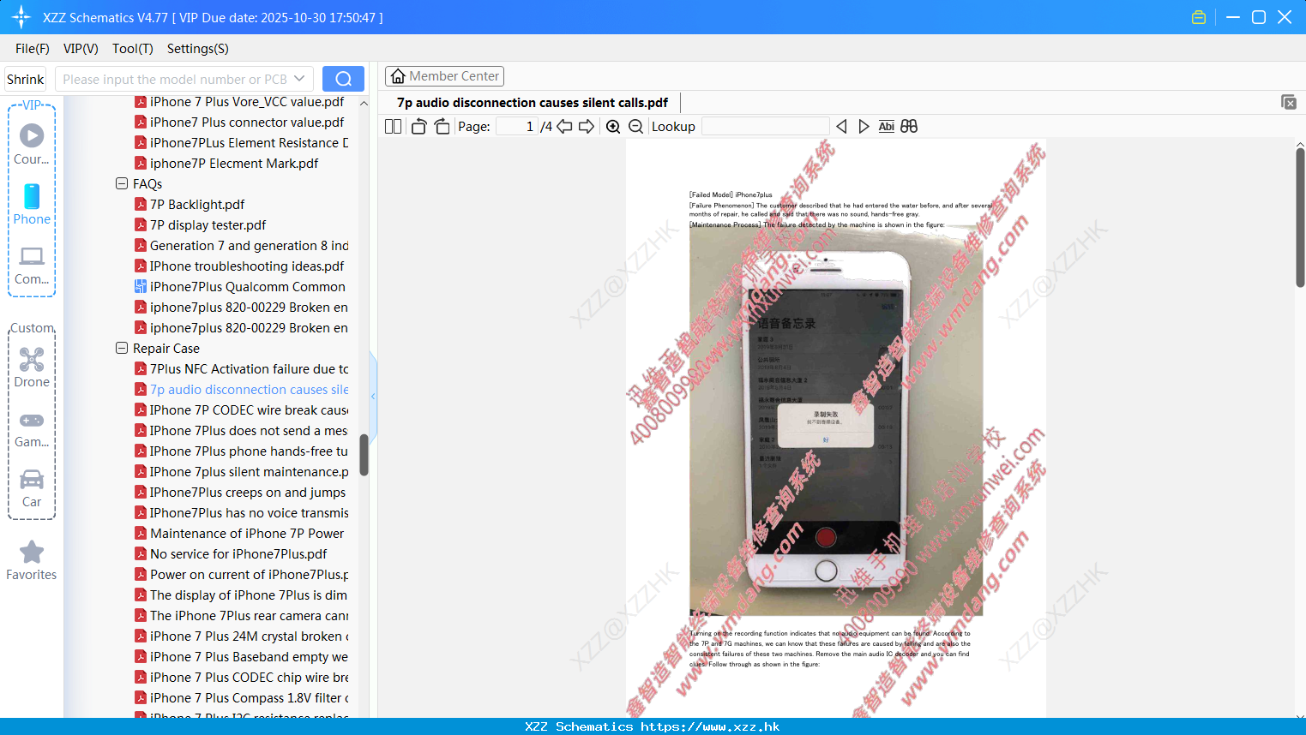Open IPhone 7plus silent maintenance file
The width and height of the screenshot is (1306, 735).
pyautogui.click(x=249, y=472)
